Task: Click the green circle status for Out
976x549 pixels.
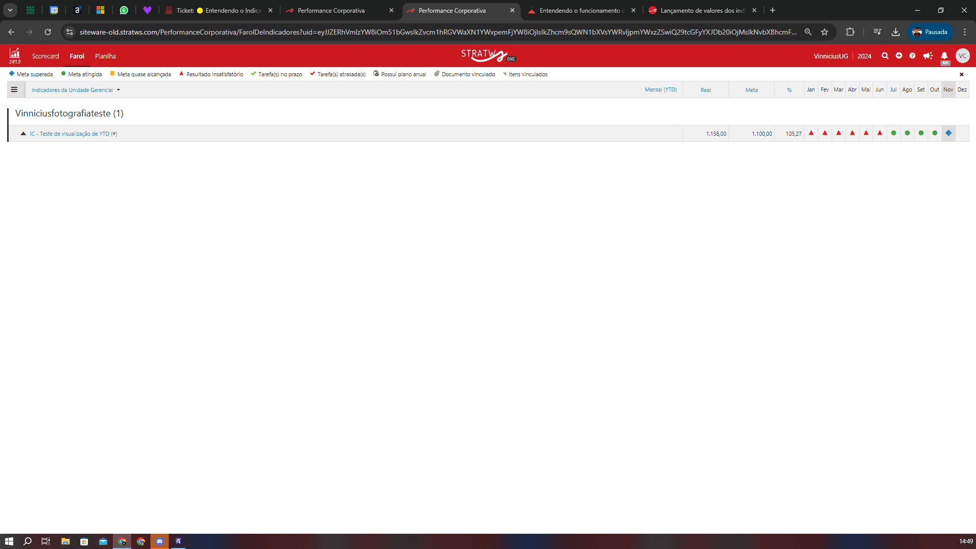Action: (935, 133)
